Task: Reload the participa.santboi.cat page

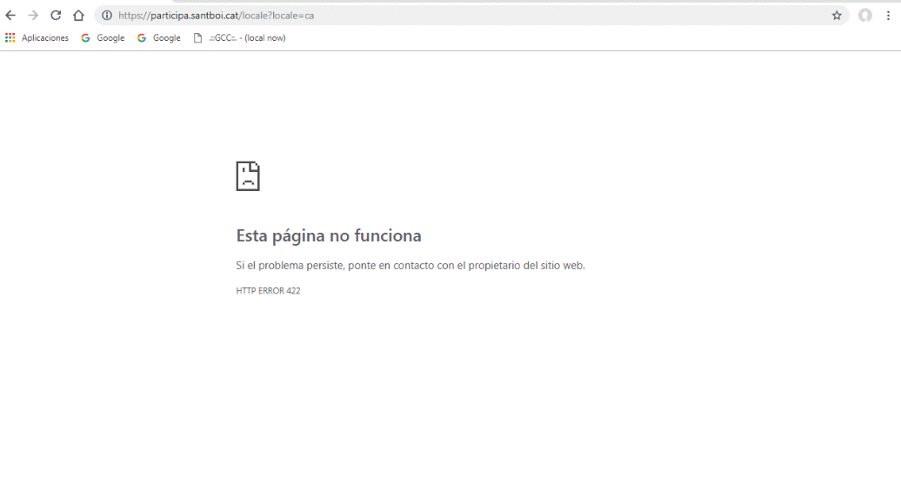Action: coord(56,16)
